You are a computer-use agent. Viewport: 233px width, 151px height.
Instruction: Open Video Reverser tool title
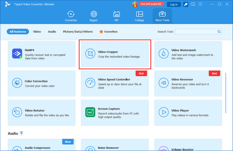coord(182,79)
